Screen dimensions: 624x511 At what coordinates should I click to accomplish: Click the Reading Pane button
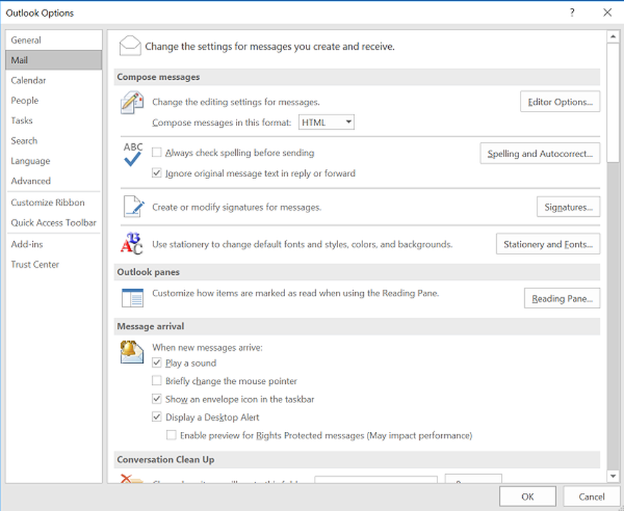(562, 298)
